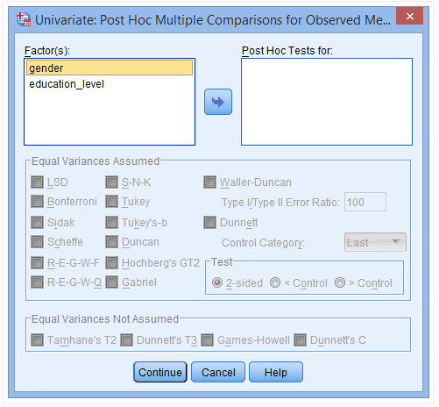Click the Type I/Type II Error Ratio field

[x=365, y=202]
